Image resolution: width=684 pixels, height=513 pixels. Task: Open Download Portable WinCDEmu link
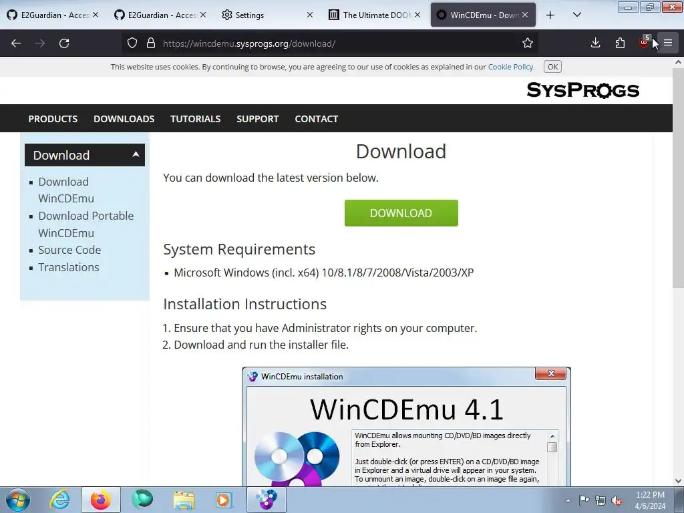click(x=86, y=224)
